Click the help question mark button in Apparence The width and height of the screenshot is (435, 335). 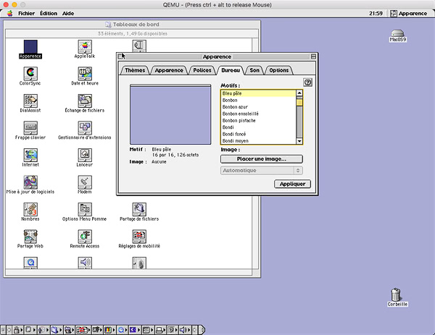pos(307,82)
